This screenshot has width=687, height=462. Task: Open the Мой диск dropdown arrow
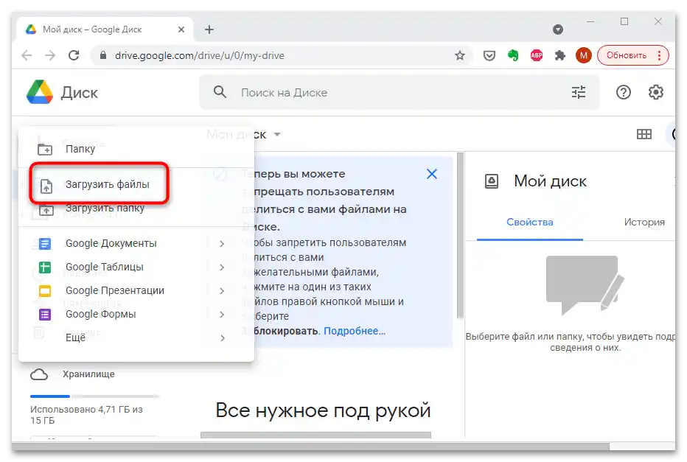click(x=277, y=134)
